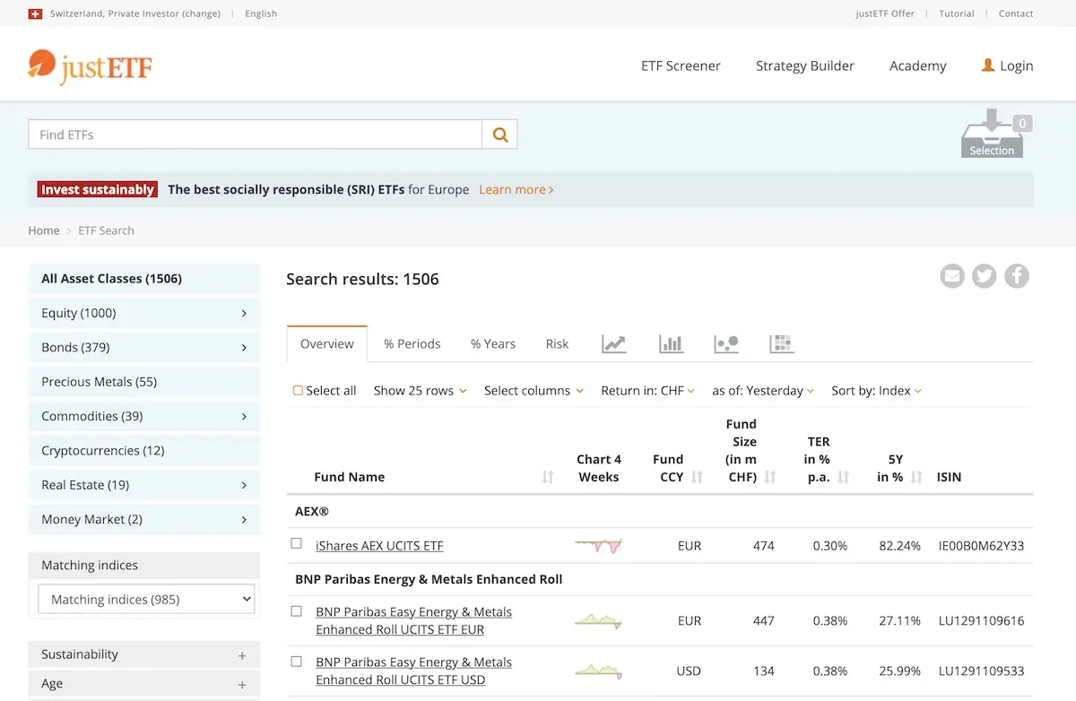The width and height of the screenshot is (1076, 701).
Task: Tick checkbox for iShares AEX UCITS ETF
Action: click(x=297, y=543)
